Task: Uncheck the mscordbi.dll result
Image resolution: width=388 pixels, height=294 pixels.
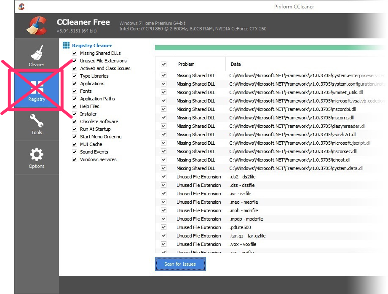Action: 163,109
